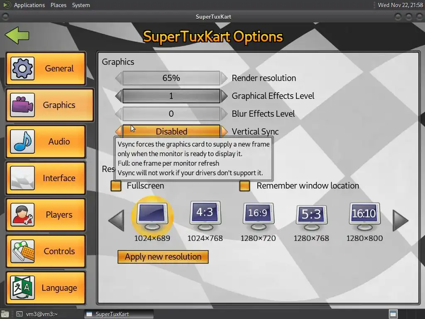Click the gear icon for General
Image resolution: width=425 pixels, height=319 pixels.
22,69
